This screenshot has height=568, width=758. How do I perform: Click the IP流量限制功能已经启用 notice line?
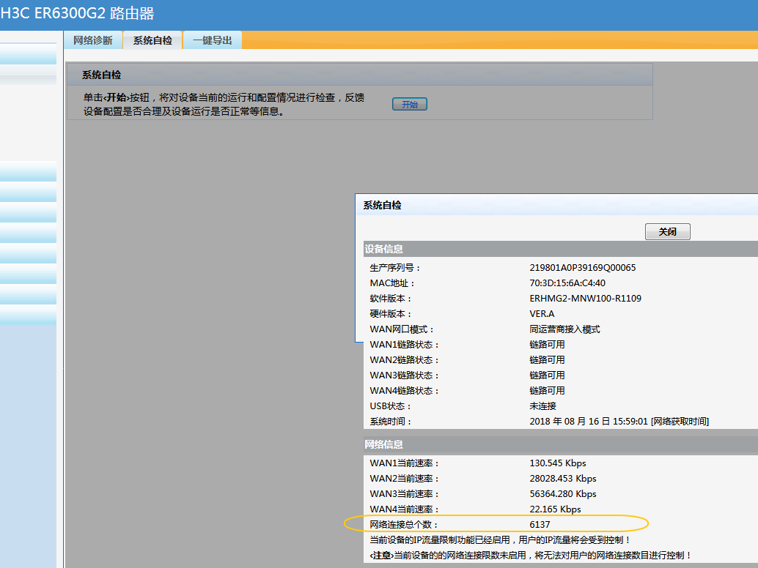(x=500, y=540)
